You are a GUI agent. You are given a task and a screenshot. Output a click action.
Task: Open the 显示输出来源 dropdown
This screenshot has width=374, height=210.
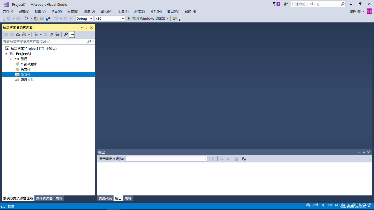point(205,159)
